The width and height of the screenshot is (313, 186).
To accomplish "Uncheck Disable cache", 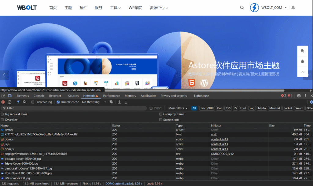I will (x=58, y=102).
